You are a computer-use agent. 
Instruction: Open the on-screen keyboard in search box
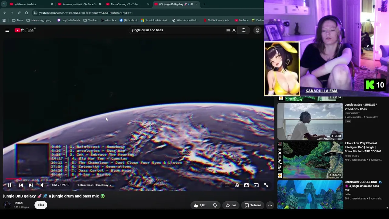pos(228,30)
